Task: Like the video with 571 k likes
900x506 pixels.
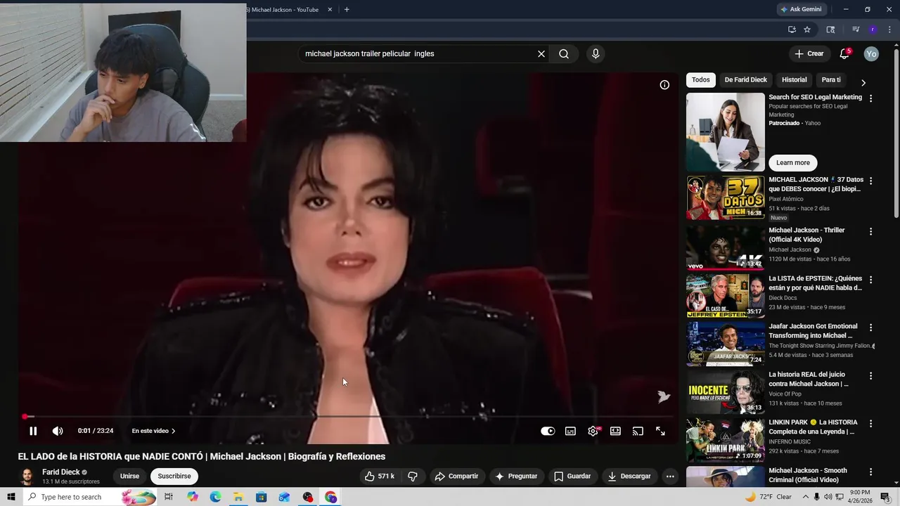Action: click(379, 476)
